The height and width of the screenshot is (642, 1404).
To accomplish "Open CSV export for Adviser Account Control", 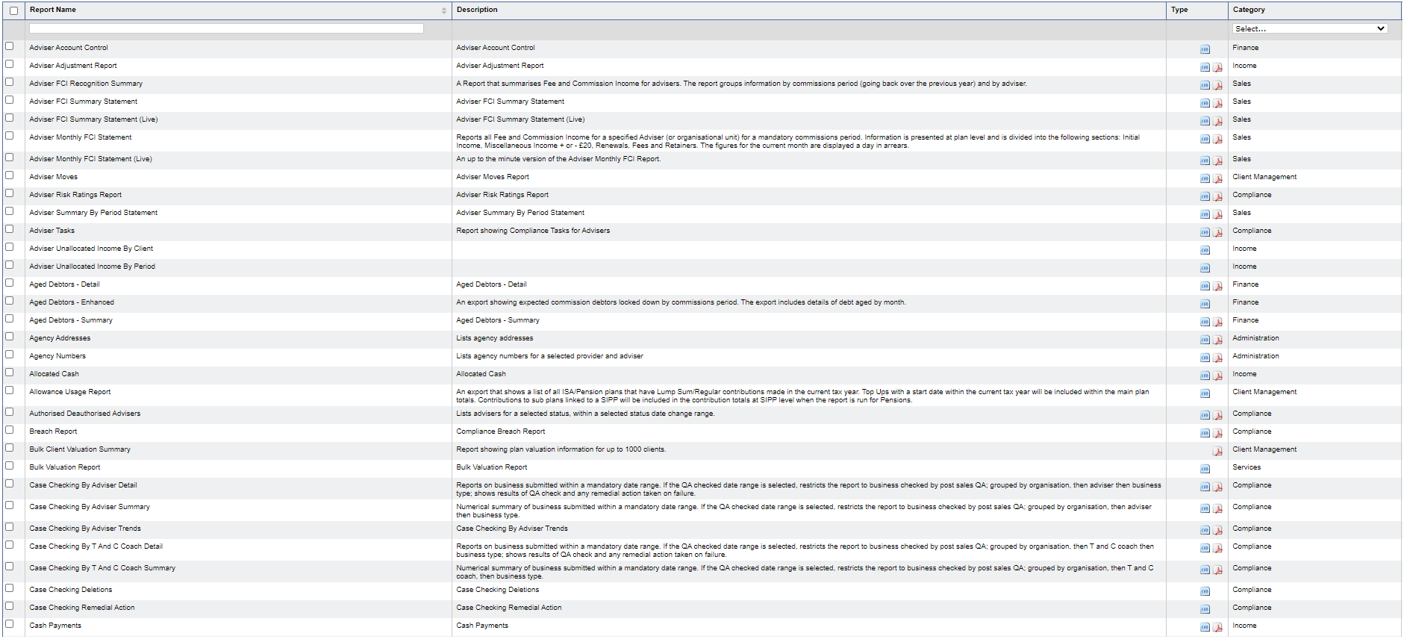I will [1205, 49].
